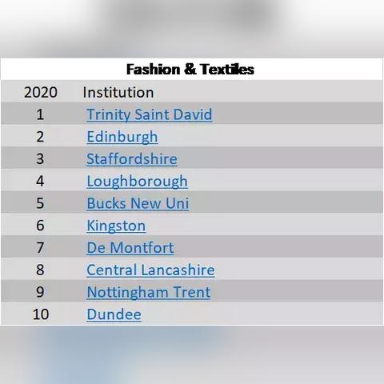
Task: Select rank number 3 cell
Action: coord(40,159)
